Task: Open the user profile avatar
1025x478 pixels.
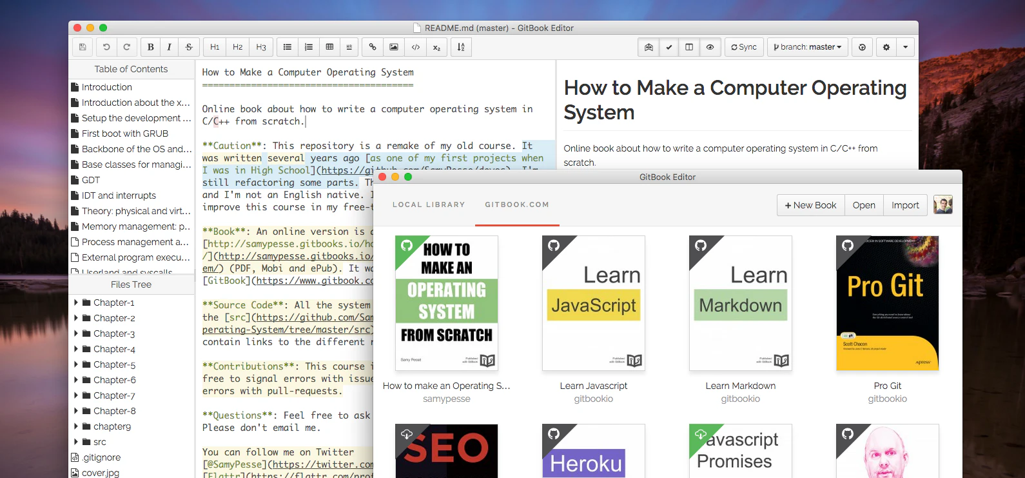Action: pos(943,205)
